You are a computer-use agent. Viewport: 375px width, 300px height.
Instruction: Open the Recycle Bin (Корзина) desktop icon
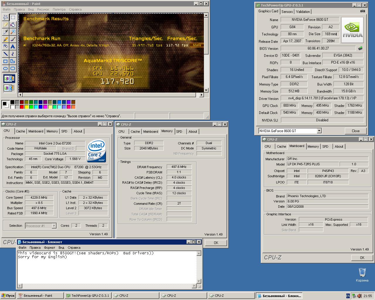pyautogui.click(x=362, y=275)
